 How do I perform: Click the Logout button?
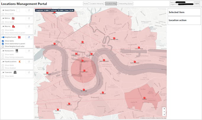tap(197, 4)
